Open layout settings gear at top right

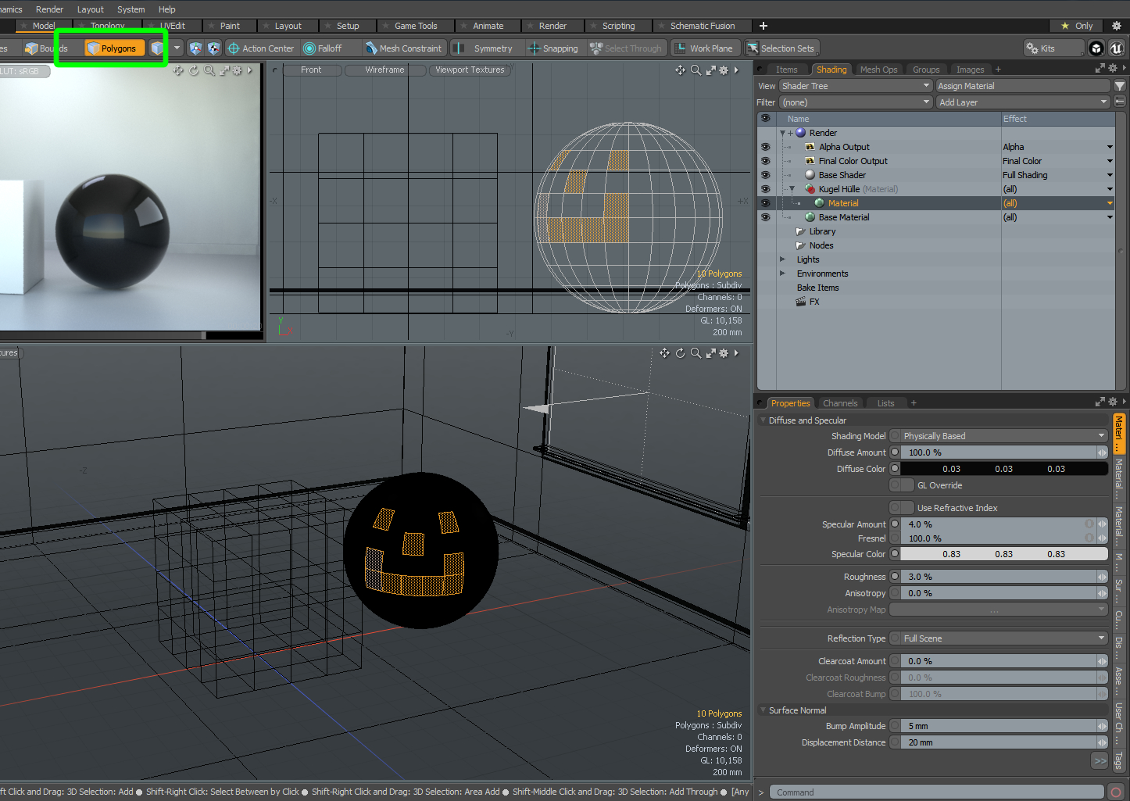pos(1117,26)
